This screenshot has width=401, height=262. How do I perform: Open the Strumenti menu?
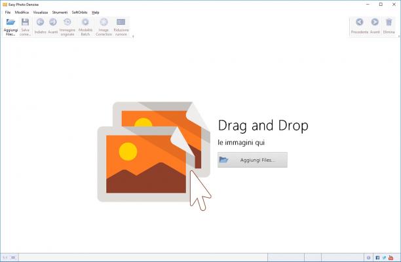point(60,12)
